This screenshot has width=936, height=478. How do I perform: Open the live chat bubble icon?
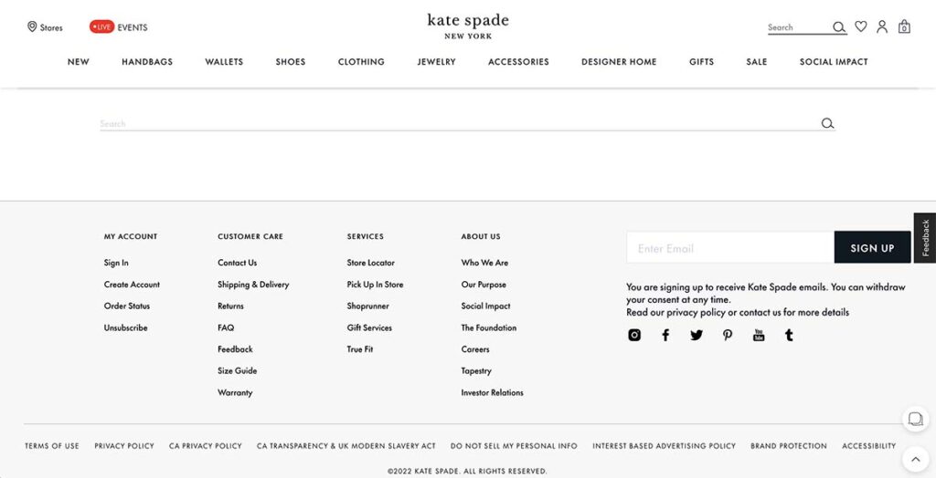coord(915,419)
